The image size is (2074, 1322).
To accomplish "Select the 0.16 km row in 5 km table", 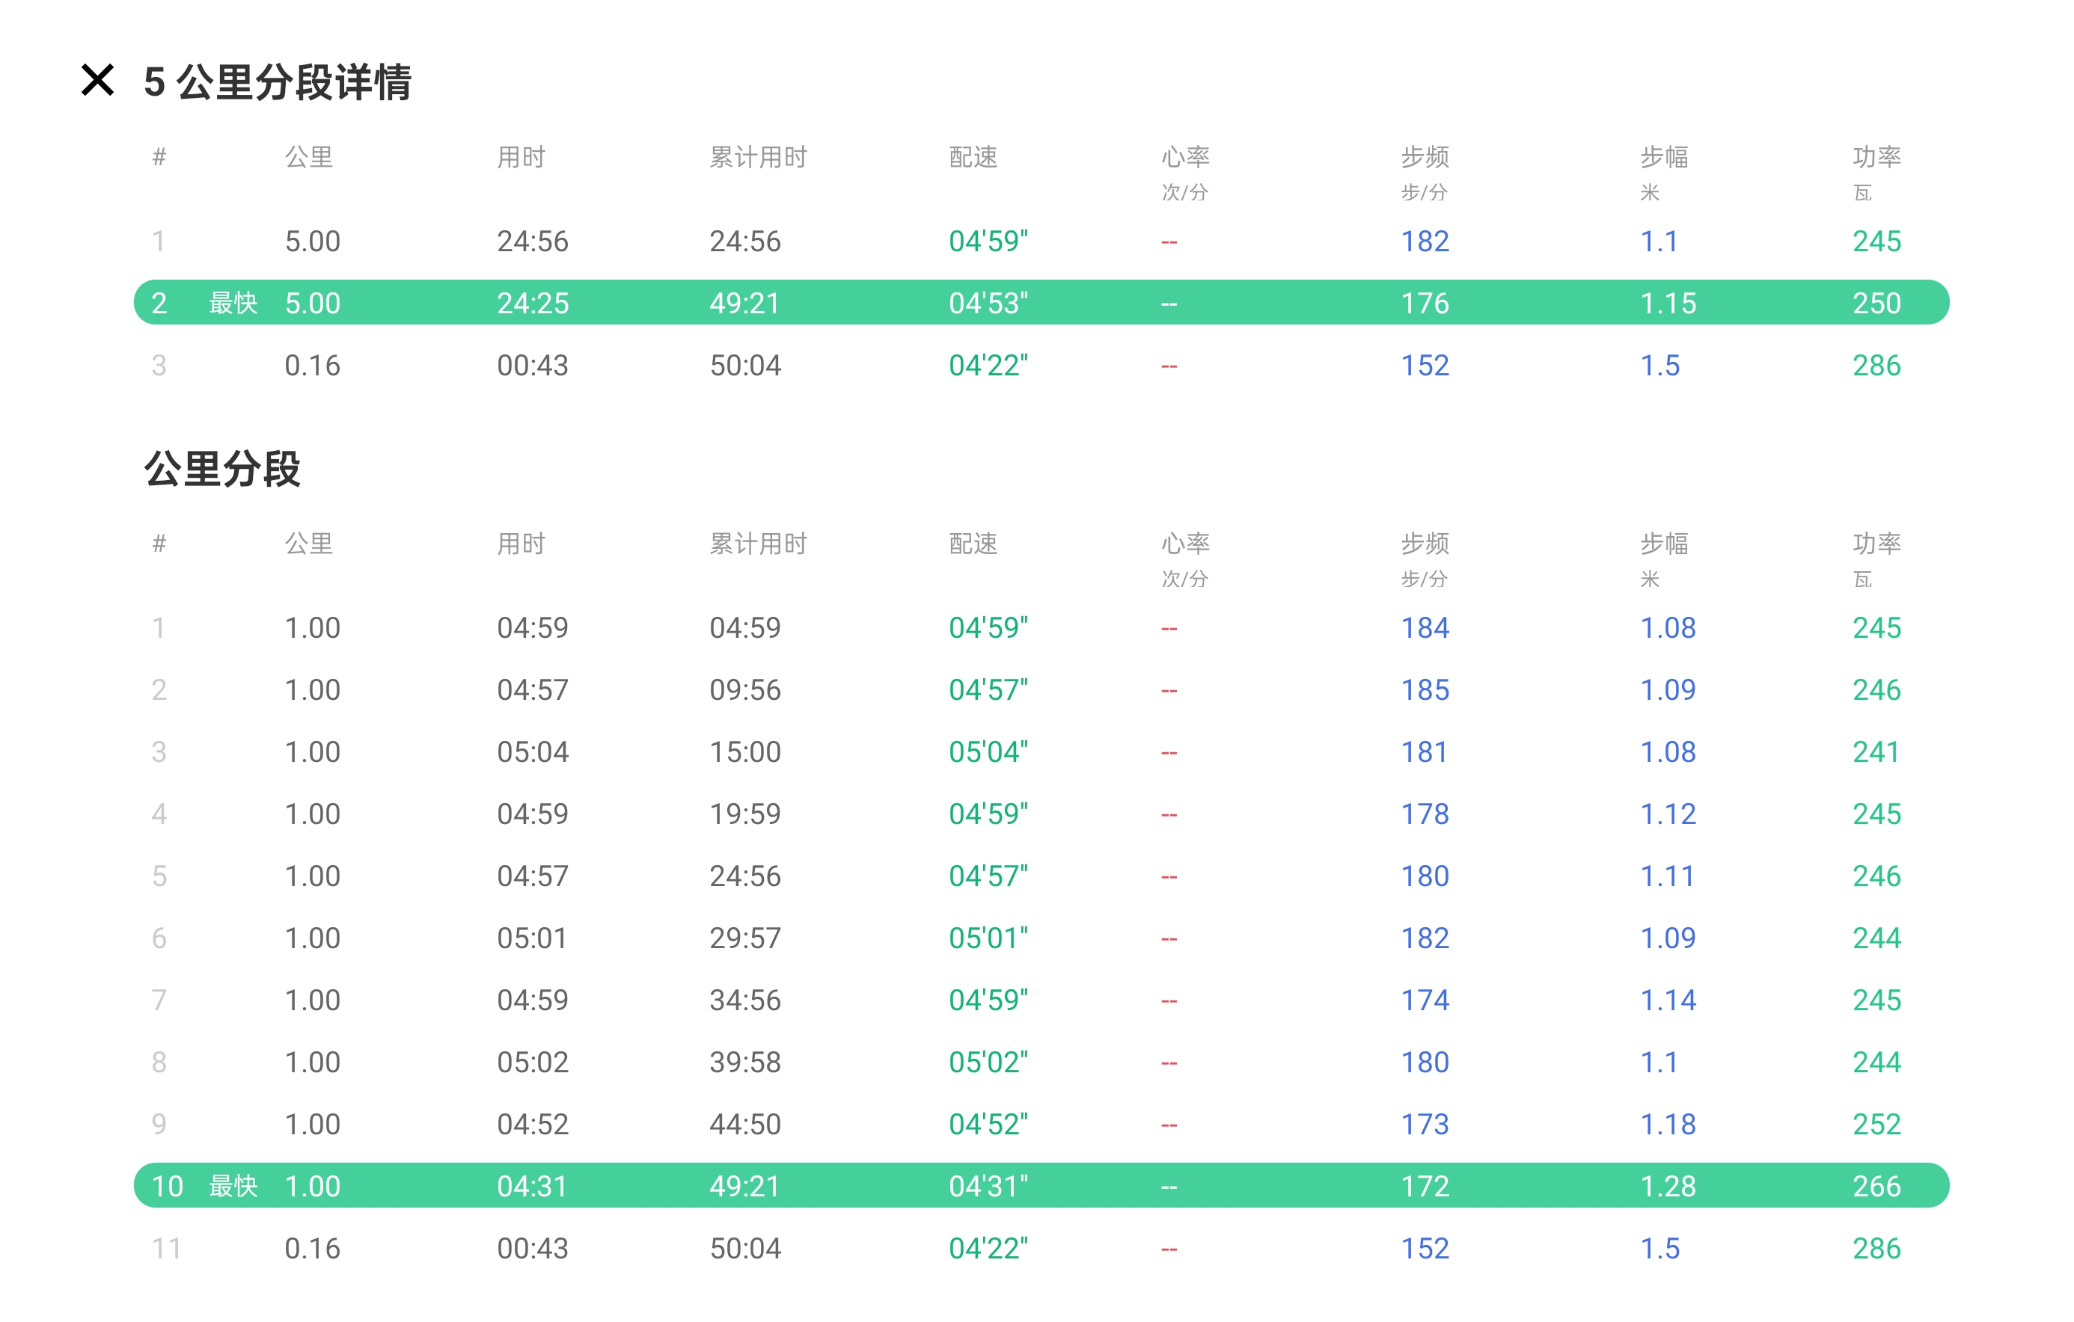I will point(312,365).
